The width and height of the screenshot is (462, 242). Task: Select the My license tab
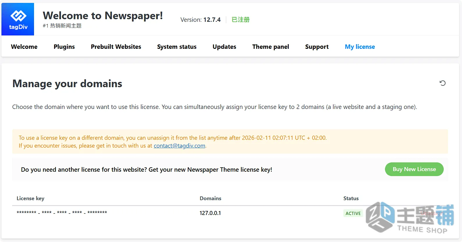pos(360,47)
